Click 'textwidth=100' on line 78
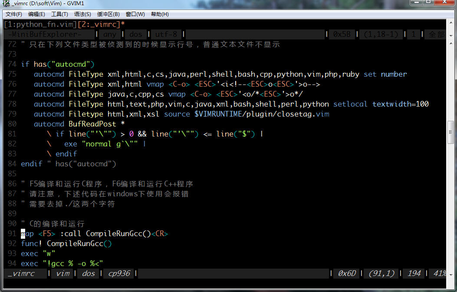This screenshot has width=457, height=292. point(401,104)
